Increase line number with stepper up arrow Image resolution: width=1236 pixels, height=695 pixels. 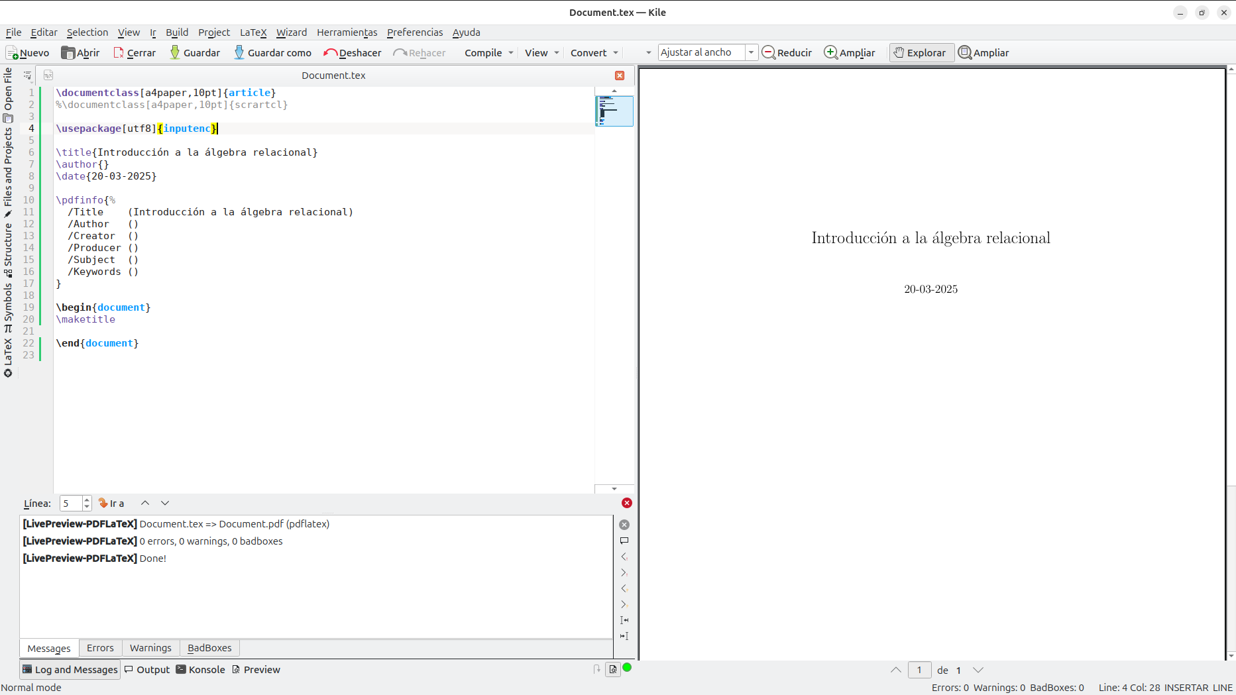pos(87,500)
